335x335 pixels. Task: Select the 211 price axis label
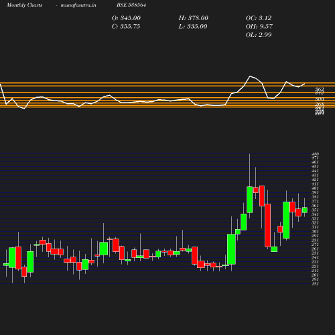point(315,271)
